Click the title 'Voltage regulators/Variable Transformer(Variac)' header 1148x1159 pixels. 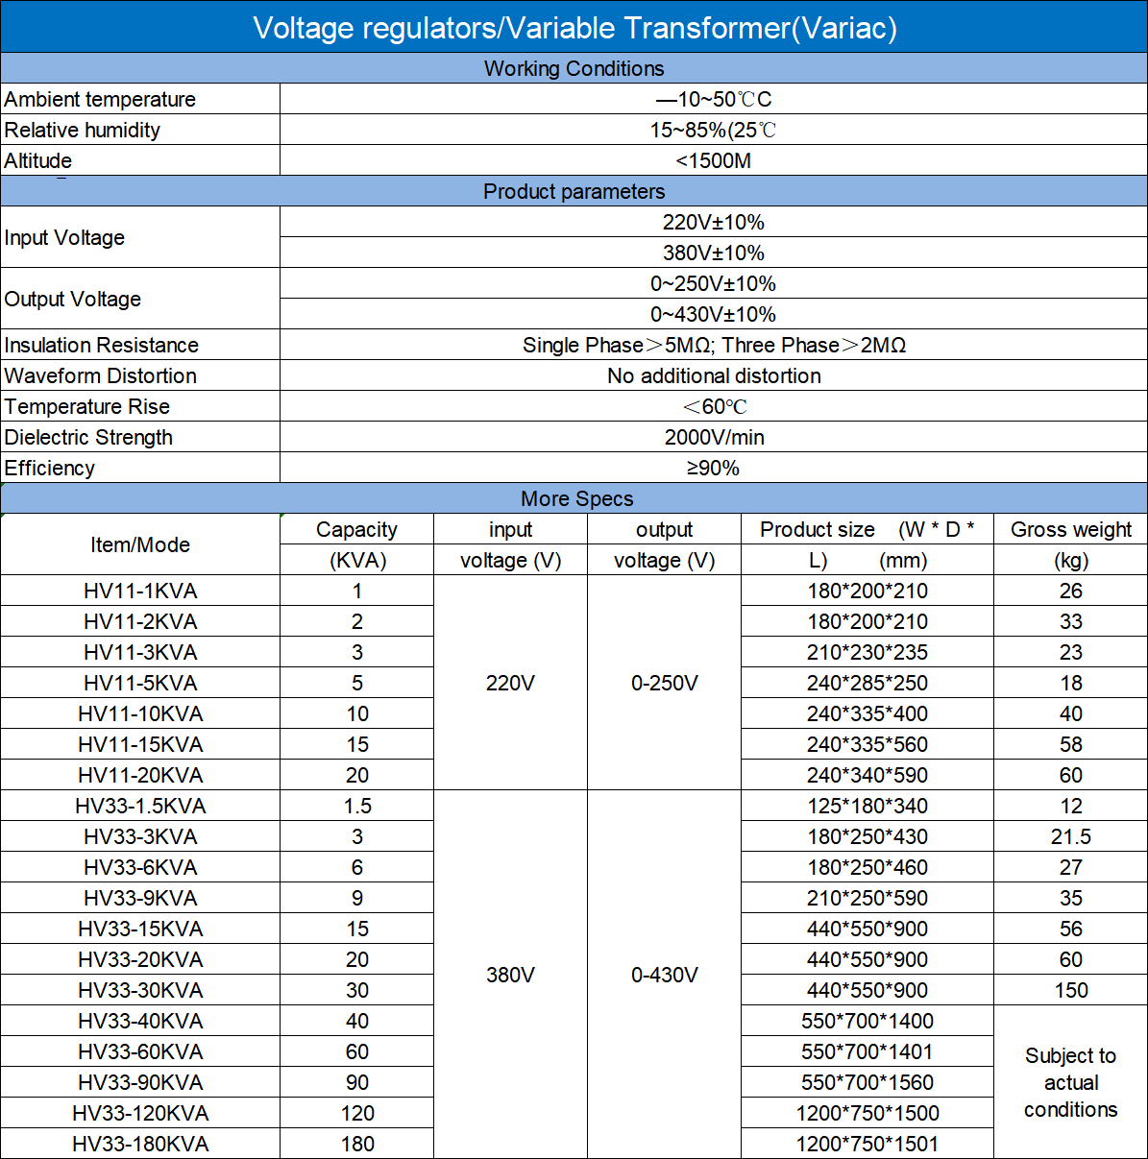pos(574,28)
